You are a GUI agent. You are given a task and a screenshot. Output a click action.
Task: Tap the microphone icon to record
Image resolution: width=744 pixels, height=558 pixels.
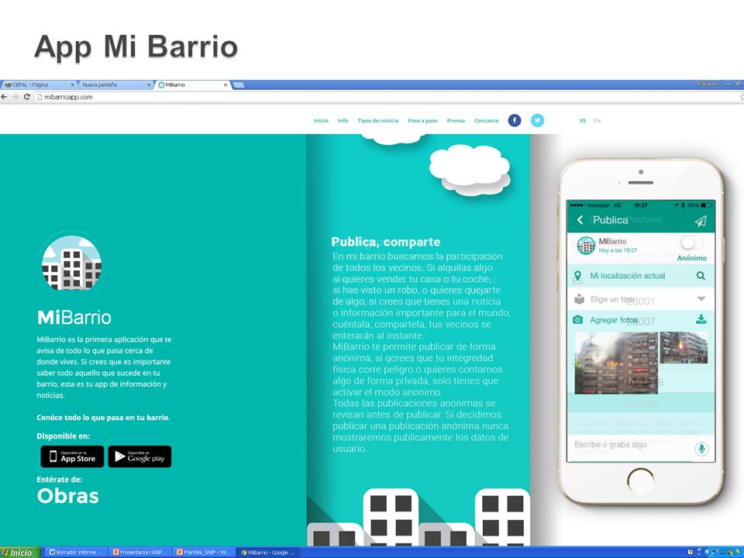point(702,449)
